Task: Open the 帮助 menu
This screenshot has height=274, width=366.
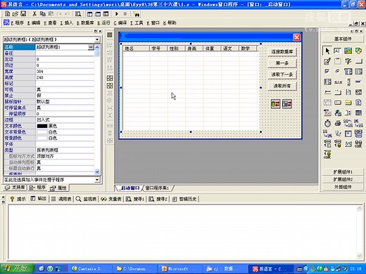Action: (170, 22)
